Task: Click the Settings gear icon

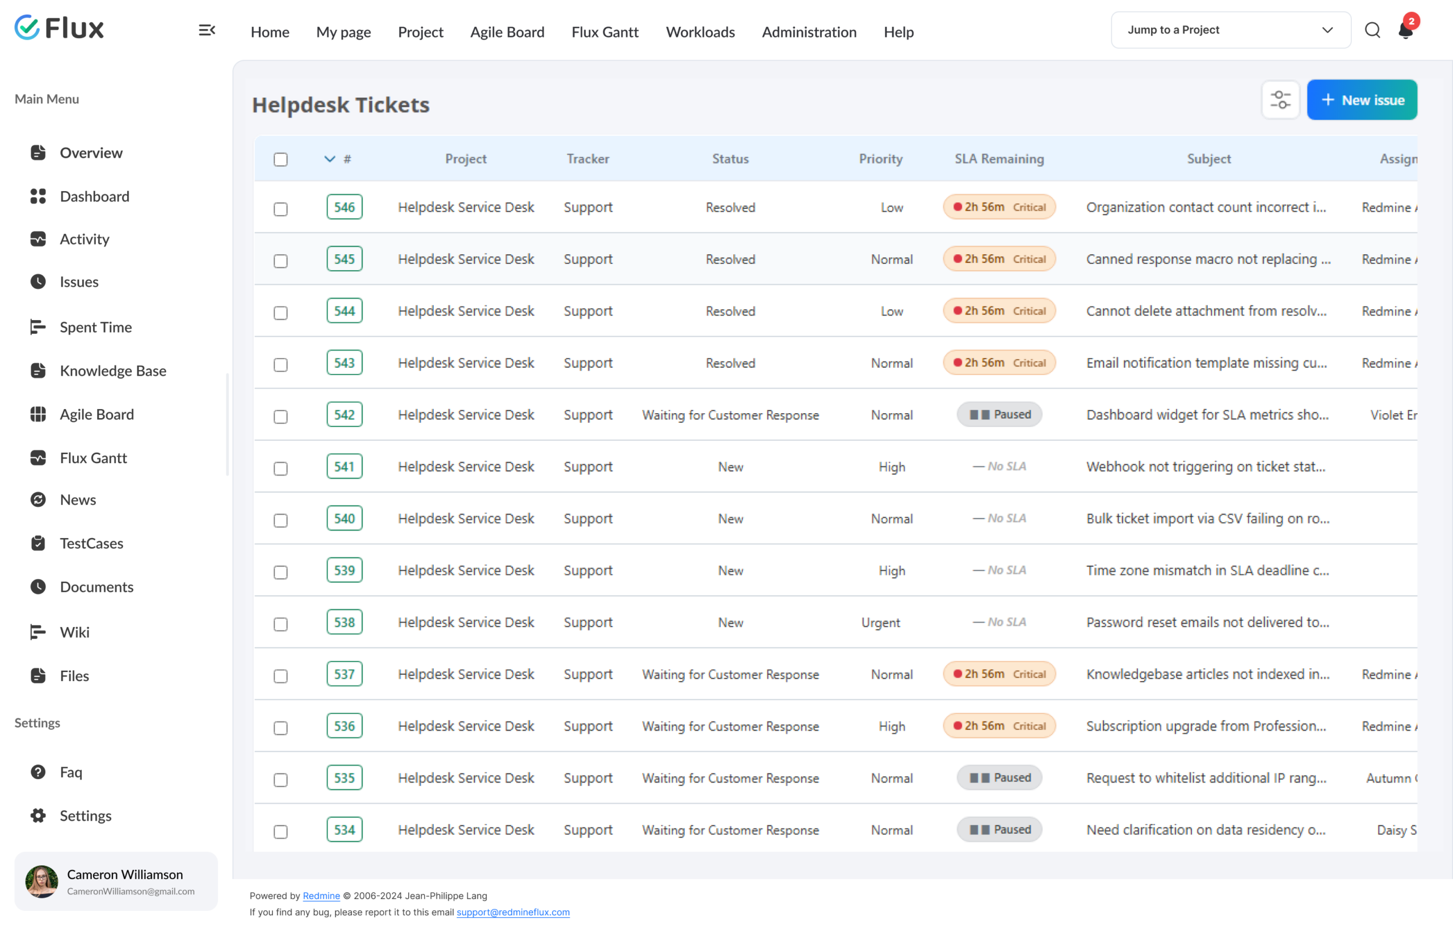Action: 38,815
